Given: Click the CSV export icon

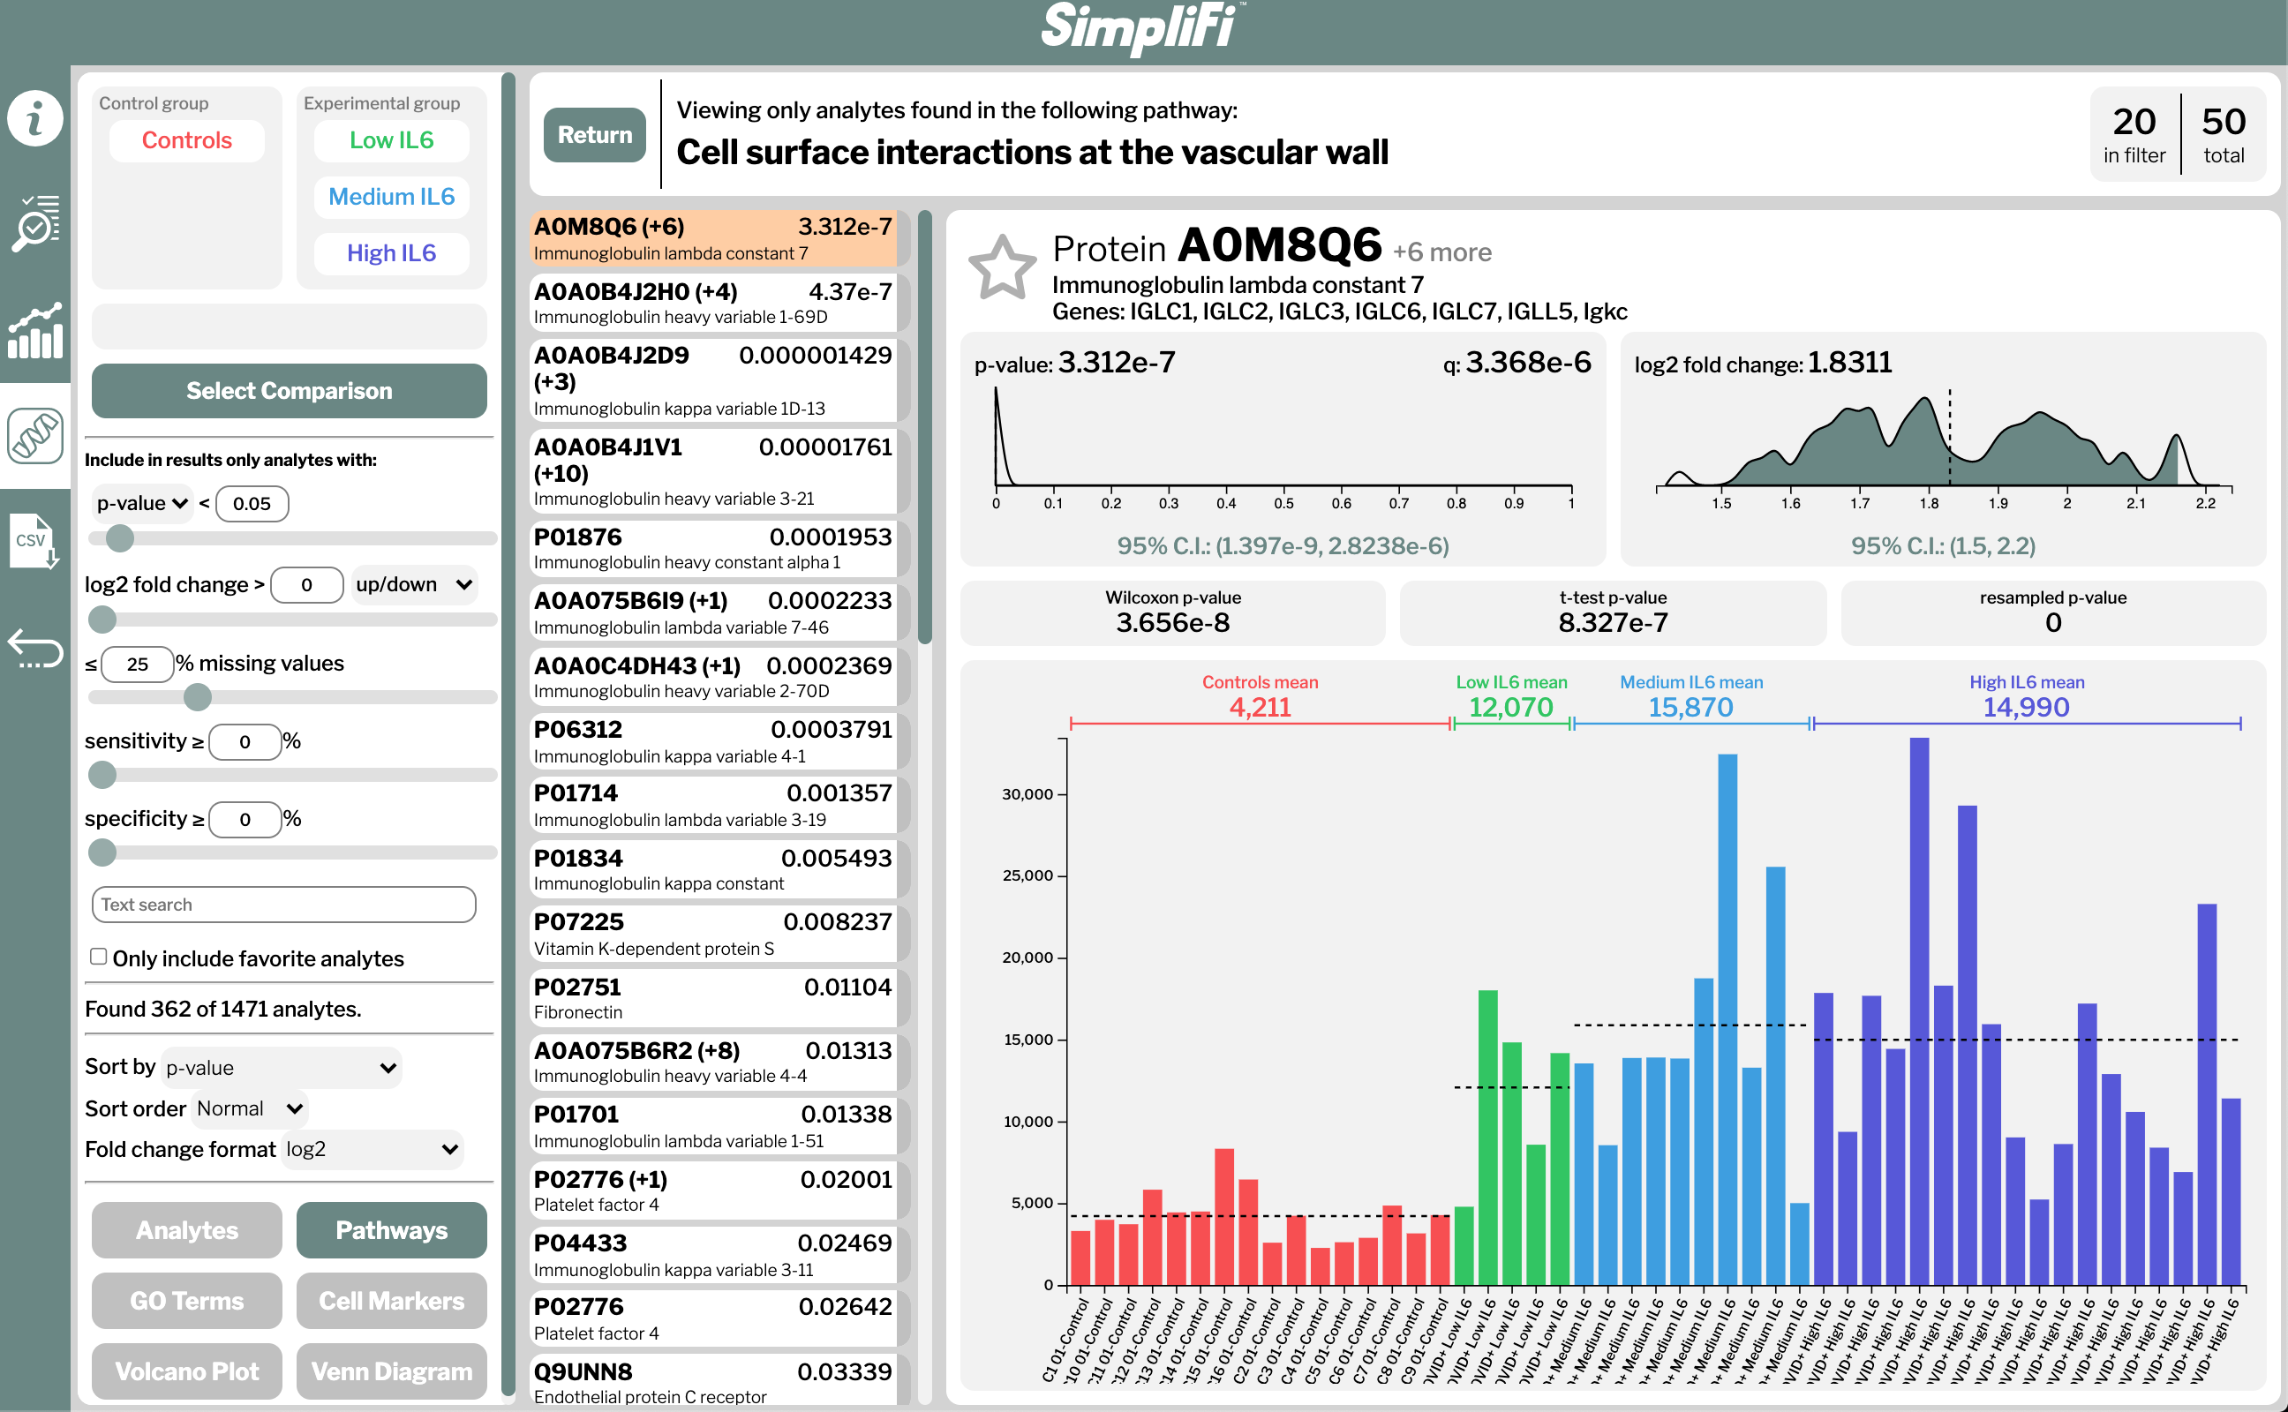Looking at the screenshot, I should [x=34, y=541].
